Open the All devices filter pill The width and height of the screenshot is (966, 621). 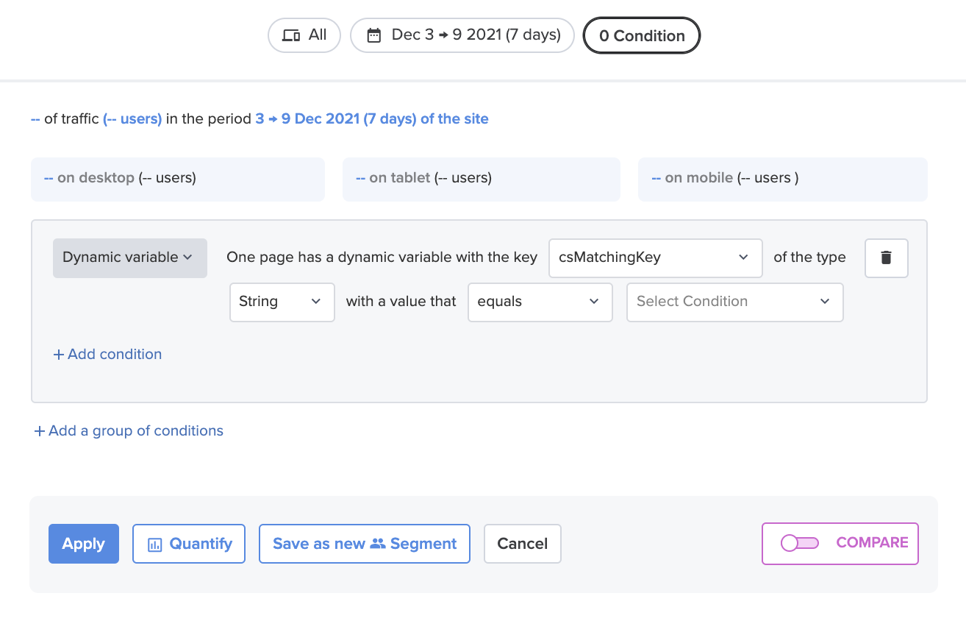coord(304,35)
